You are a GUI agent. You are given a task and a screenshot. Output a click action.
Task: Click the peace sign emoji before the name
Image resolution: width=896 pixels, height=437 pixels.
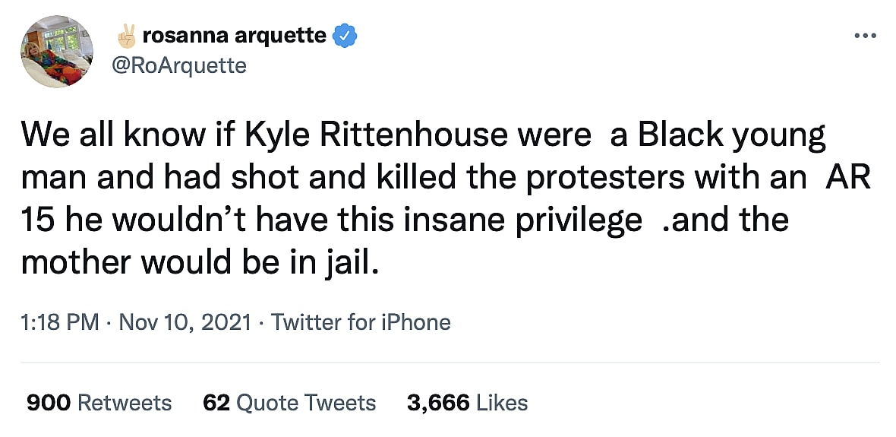pyautogui.click(x=126, y=34)
